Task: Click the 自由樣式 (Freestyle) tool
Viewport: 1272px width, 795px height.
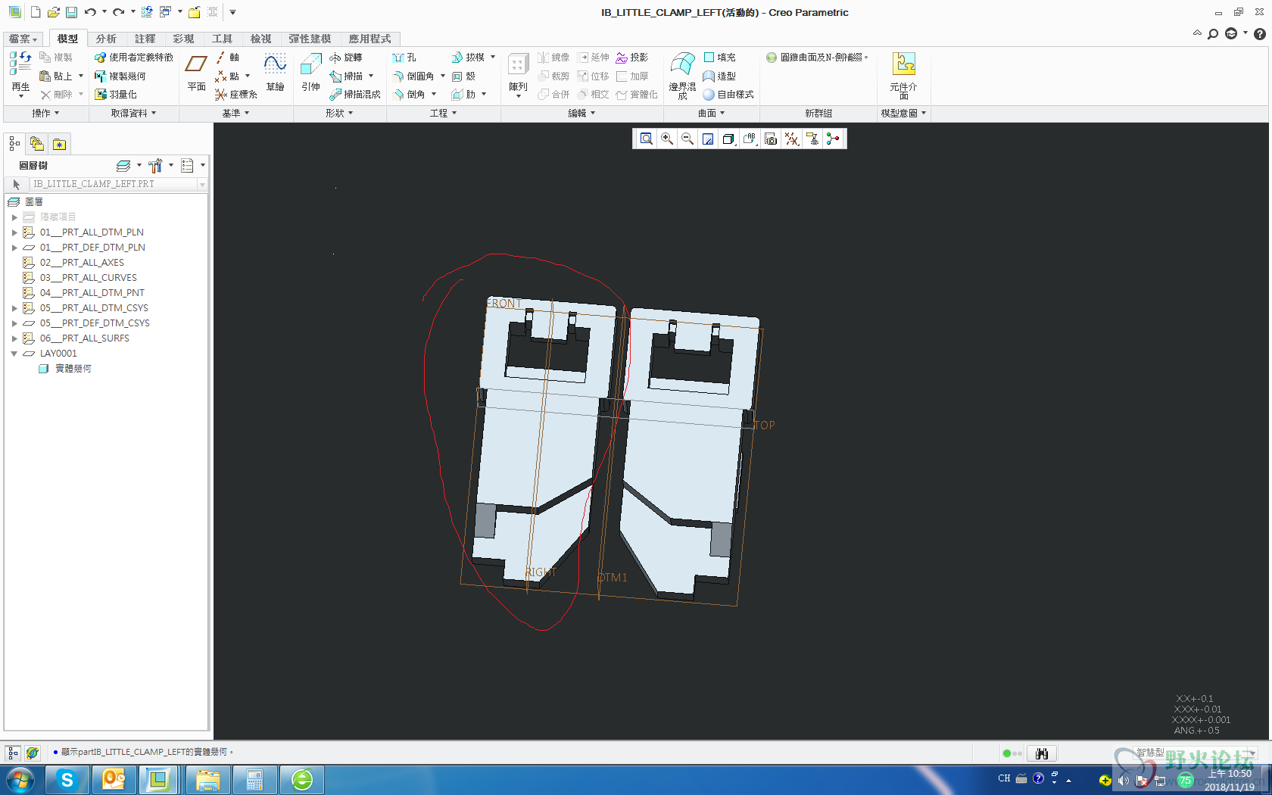Action: (728, 95)
